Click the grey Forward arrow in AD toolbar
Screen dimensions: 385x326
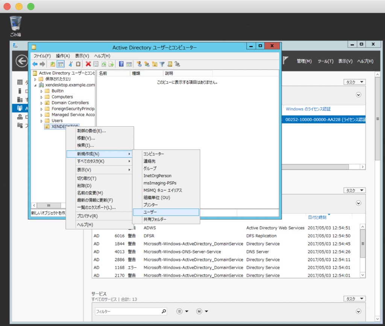42,64
